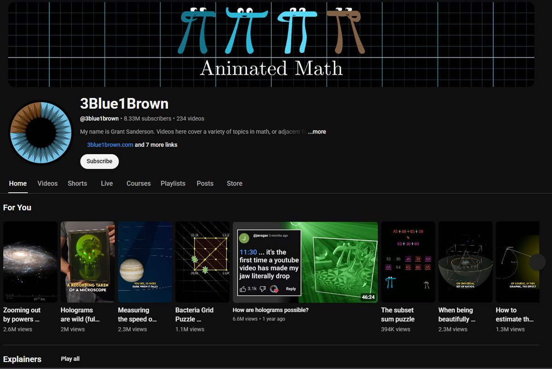Click 'The subset sum puzzle' title text
The image size is (552, 369).
398,315
